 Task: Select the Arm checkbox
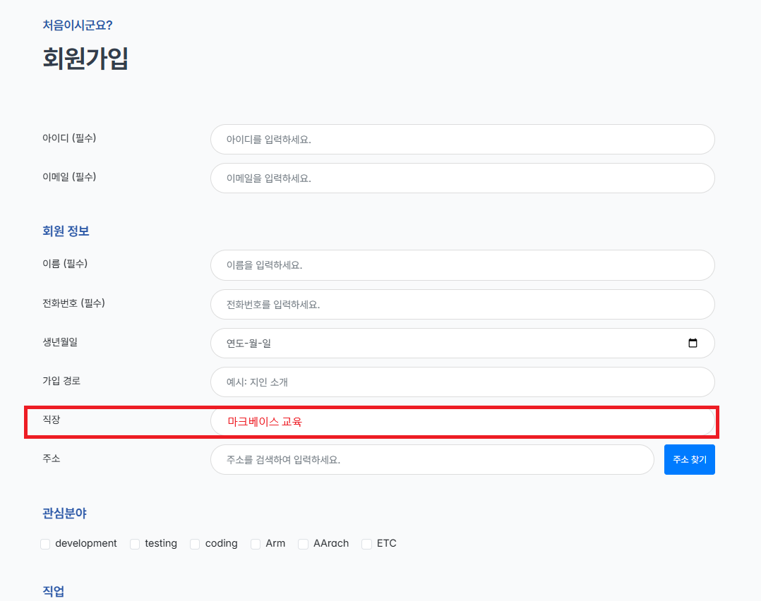point(256,544)
